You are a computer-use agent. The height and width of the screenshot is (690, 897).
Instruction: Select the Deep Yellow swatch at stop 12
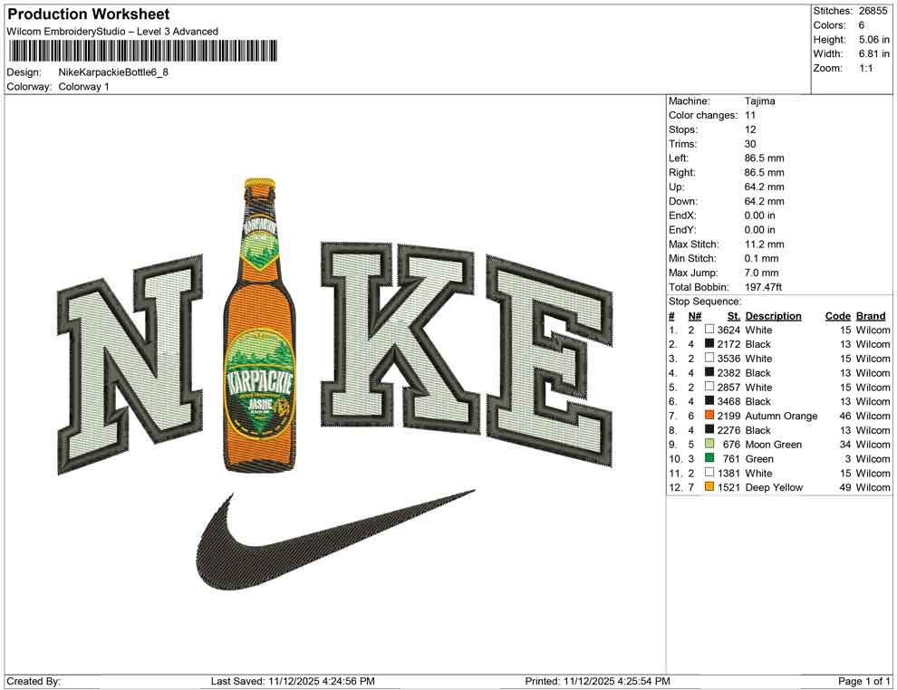point(709,487)
